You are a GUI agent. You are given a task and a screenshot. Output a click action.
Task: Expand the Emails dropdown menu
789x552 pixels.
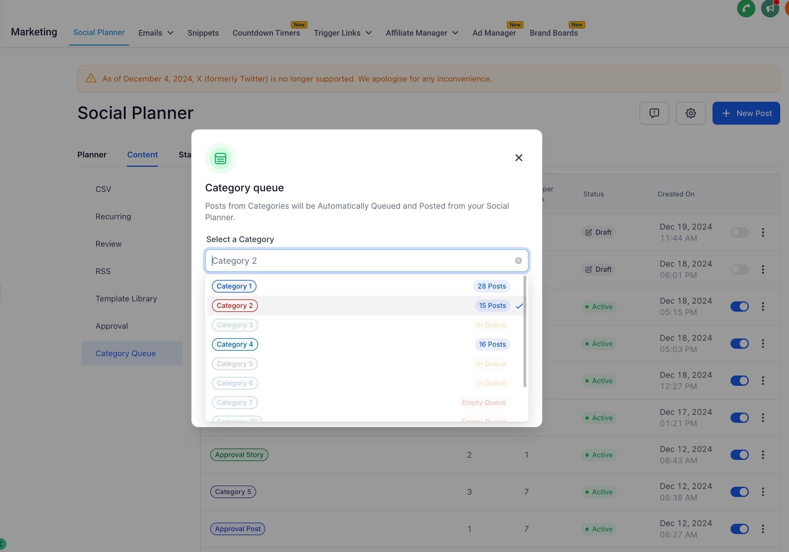(156, 33)
